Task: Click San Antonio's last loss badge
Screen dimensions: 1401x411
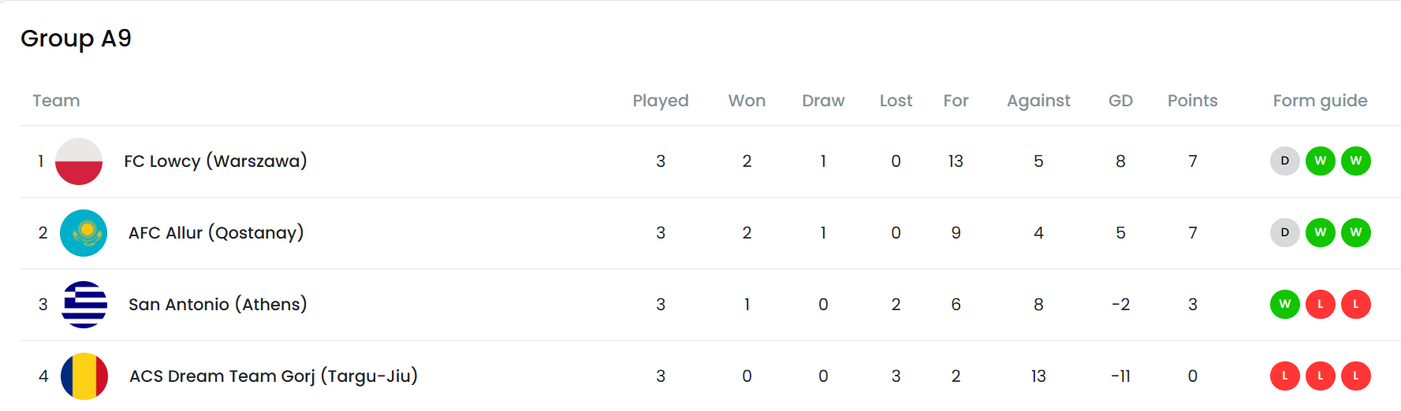Action: point(1355,305)
